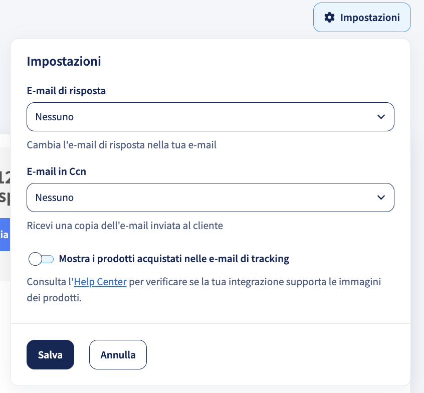
Task: Click the Impostazioni panel heading
Action: tap(64, 61)
